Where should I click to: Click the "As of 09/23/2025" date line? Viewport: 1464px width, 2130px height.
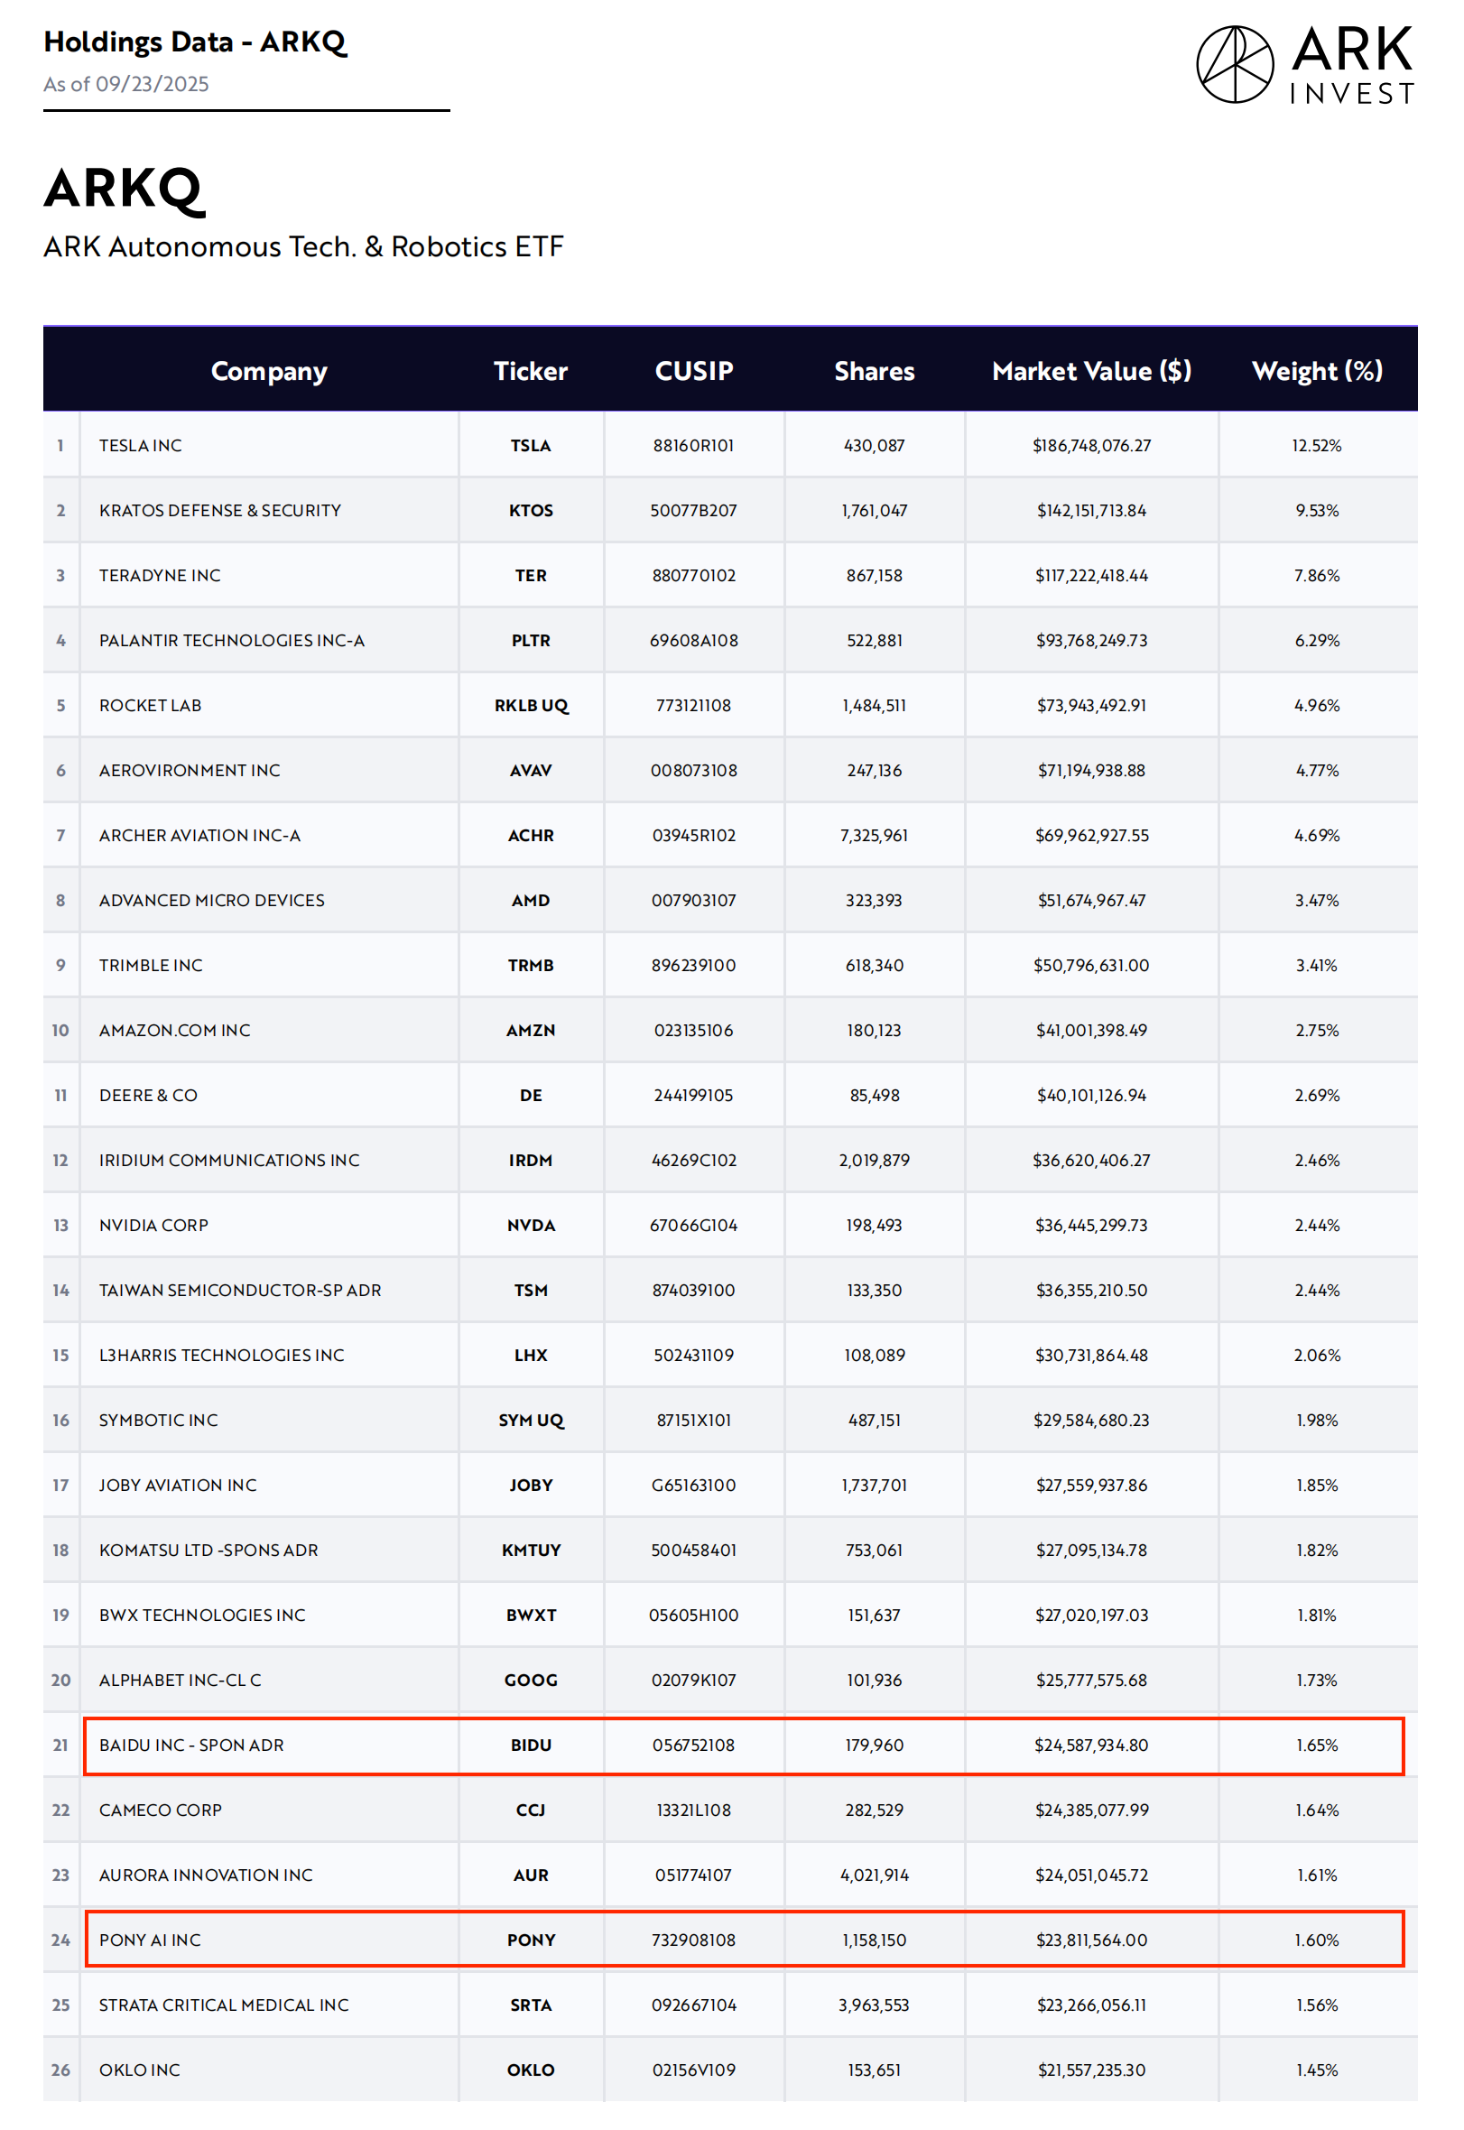pos(126,85)
